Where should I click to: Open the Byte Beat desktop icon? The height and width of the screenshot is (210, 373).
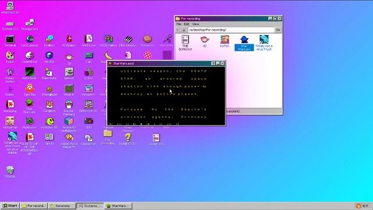[30, 73]
